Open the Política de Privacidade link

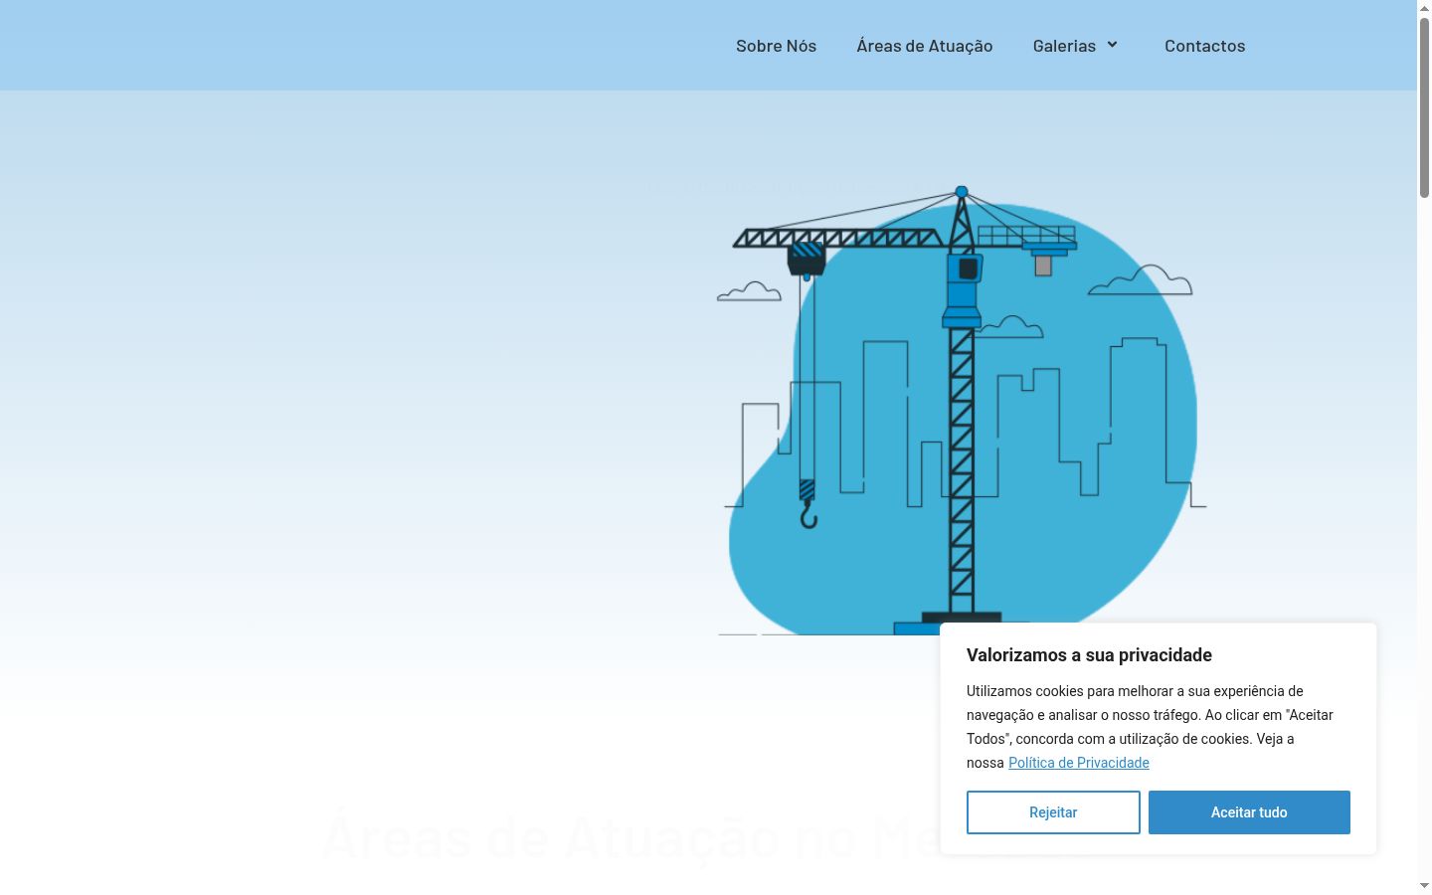[x=1079, y=763]
